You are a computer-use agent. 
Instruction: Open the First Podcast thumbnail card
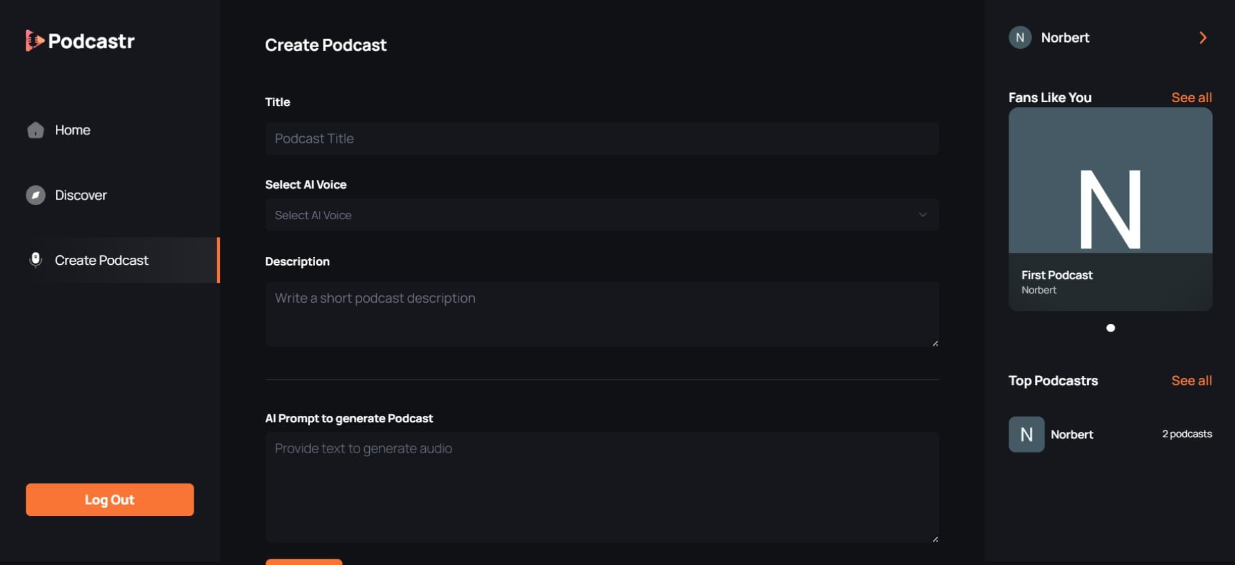1110,209
